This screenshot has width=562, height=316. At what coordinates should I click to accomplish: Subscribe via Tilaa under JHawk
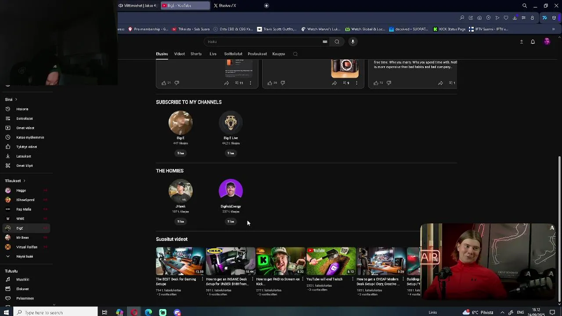[x=180, y=222]
